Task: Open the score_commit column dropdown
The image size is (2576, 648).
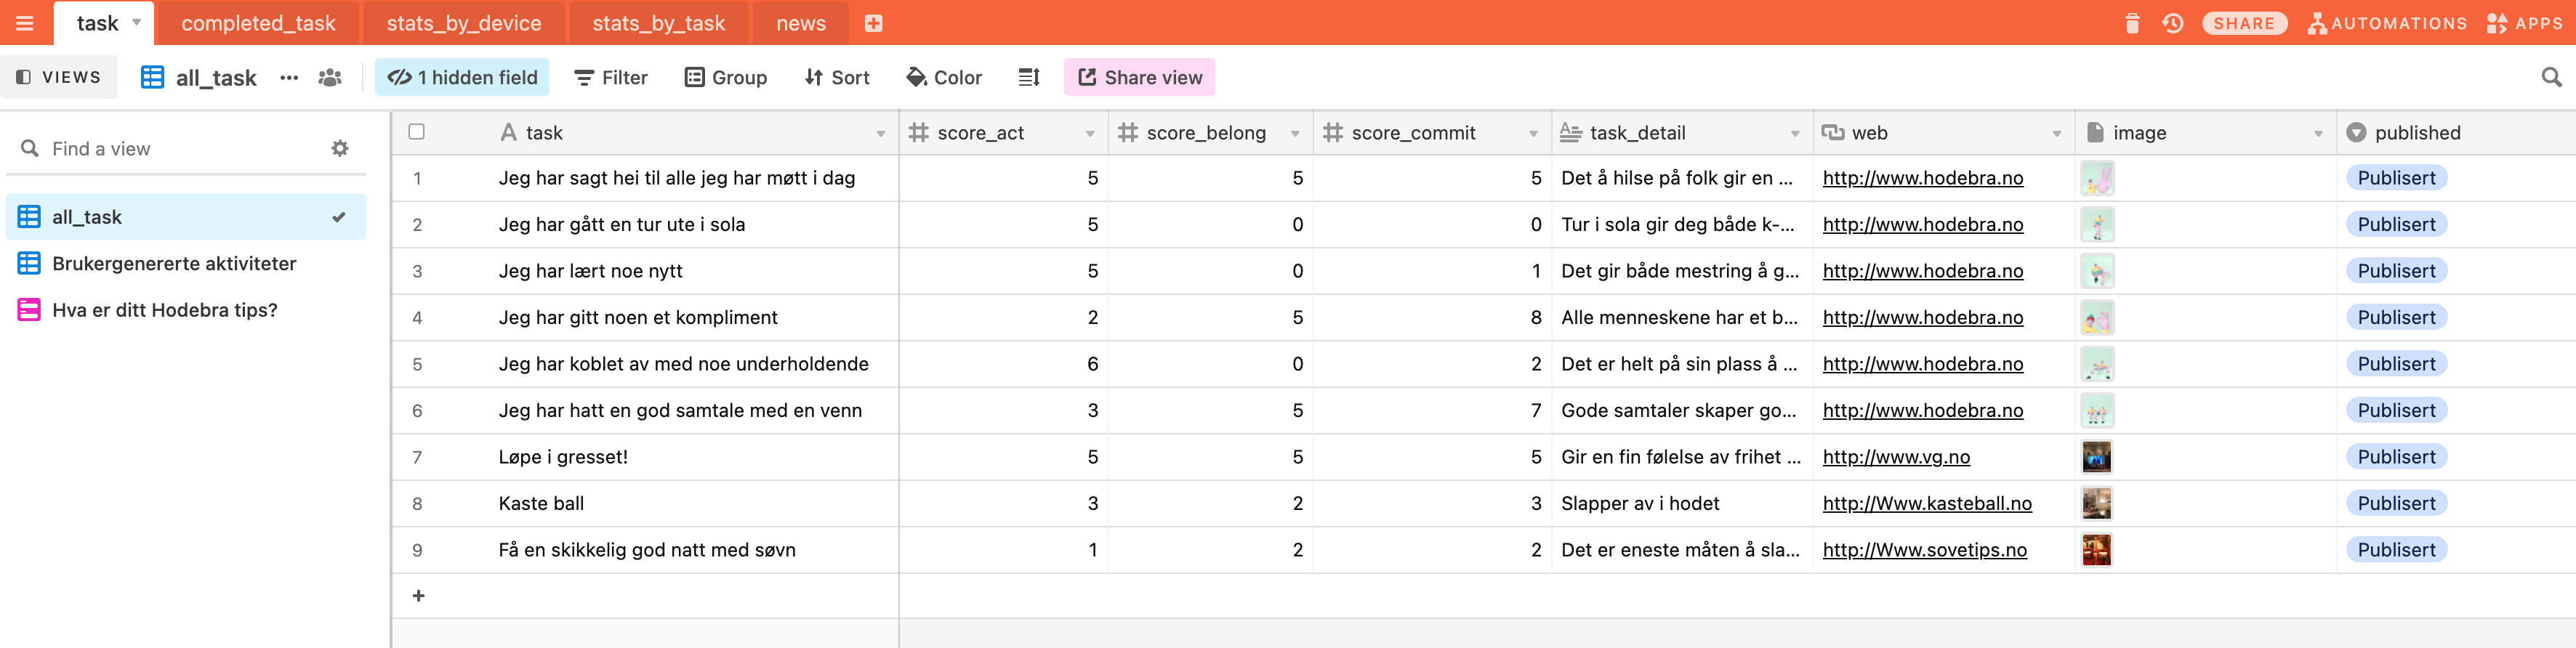Action: pos(1533,133)
